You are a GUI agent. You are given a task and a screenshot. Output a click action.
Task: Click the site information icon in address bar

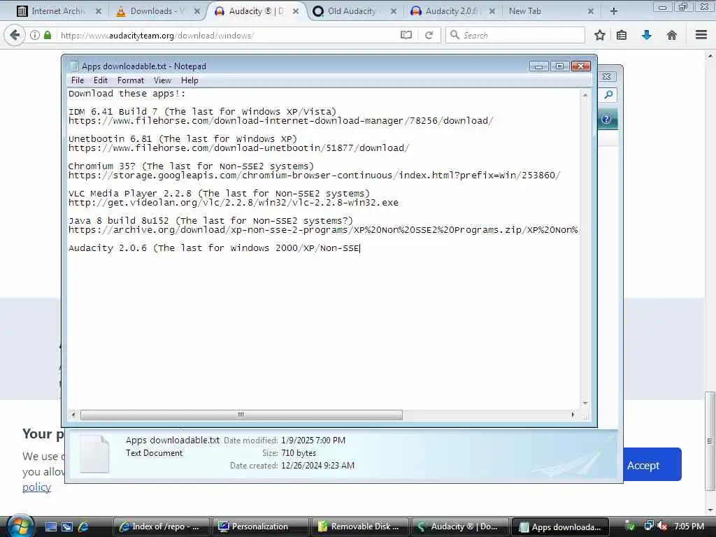tap(35, 35)
